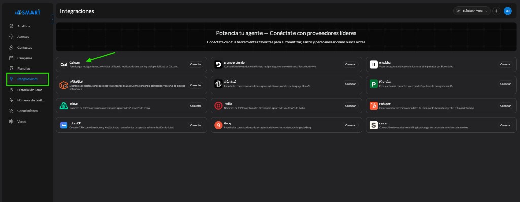Click the ElevenLabs logo icon
Viewport: 520px width, 202px height.
pyautogui.click(x=373, y=64)
